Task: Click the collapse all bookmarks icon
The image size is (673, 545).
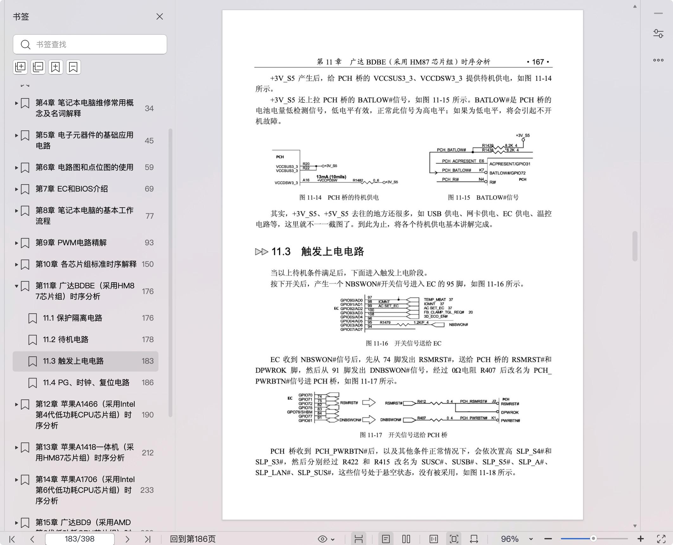Action: pos(38,67)
